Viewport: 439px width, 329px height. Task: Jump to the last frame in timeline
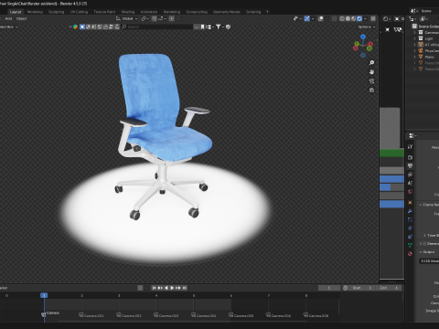pos(184,288)
